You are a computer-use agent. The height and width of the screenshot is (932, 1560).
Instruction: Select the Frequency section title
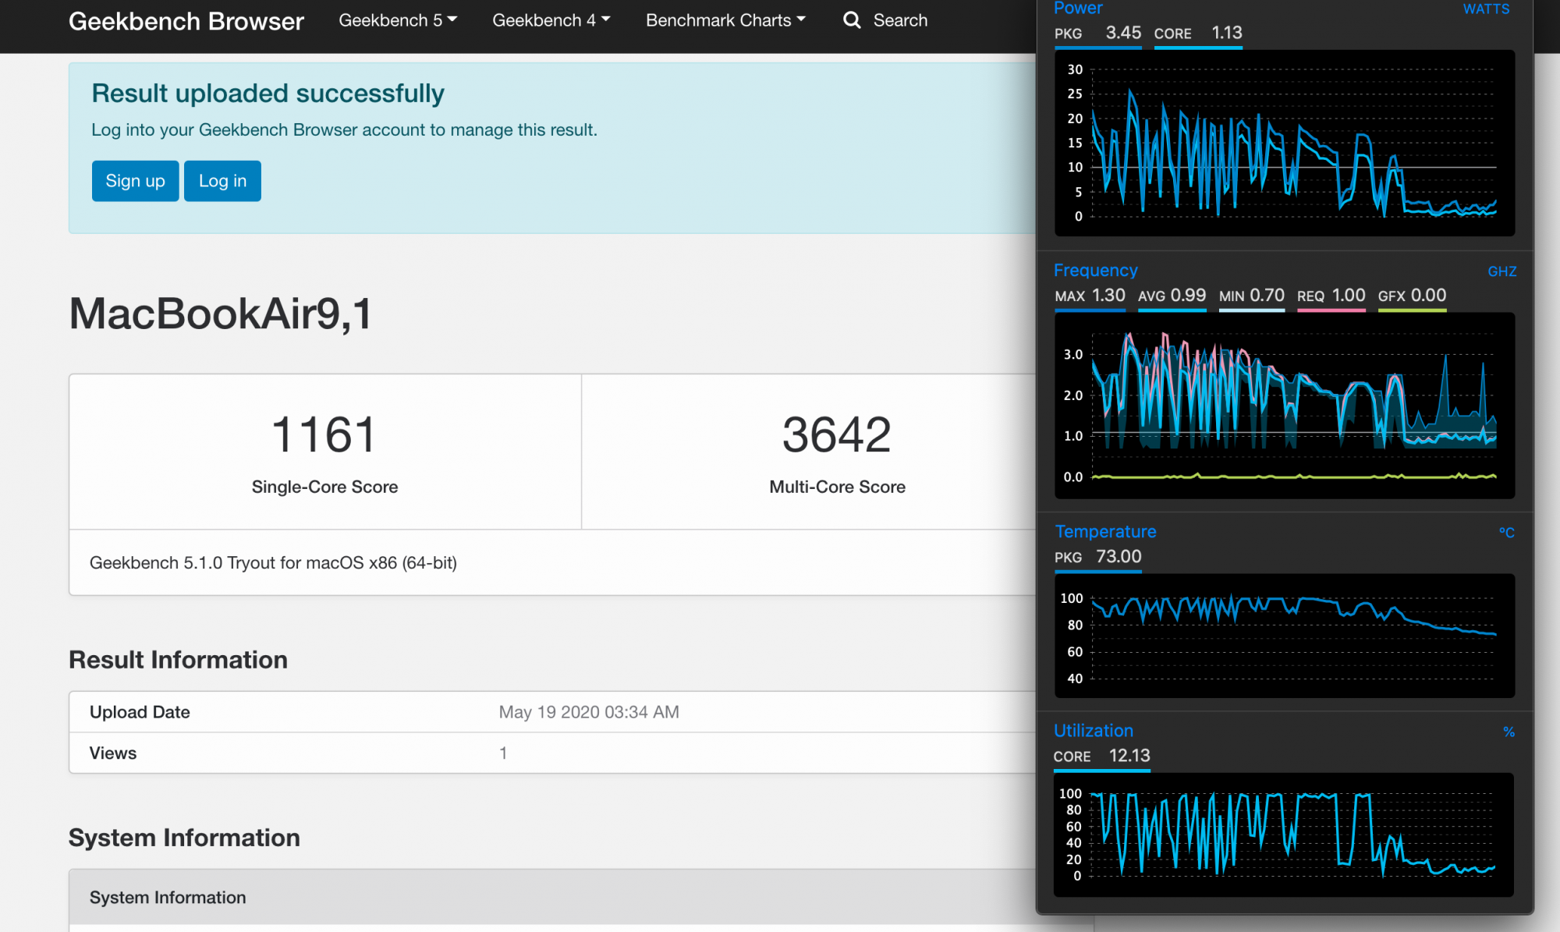coord(1095,270)
